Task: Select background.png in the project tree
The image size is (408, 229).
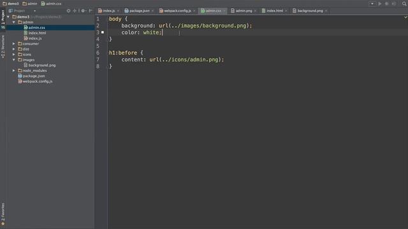Action: click(x=40, y=65)
